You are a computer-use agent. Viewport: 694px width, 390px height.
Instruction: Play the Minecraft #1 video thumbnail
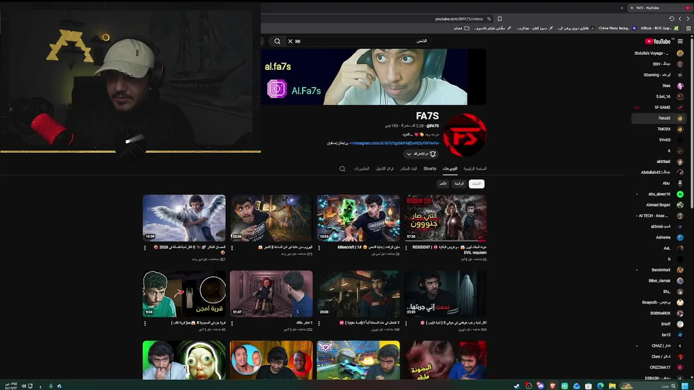(358, 218)
